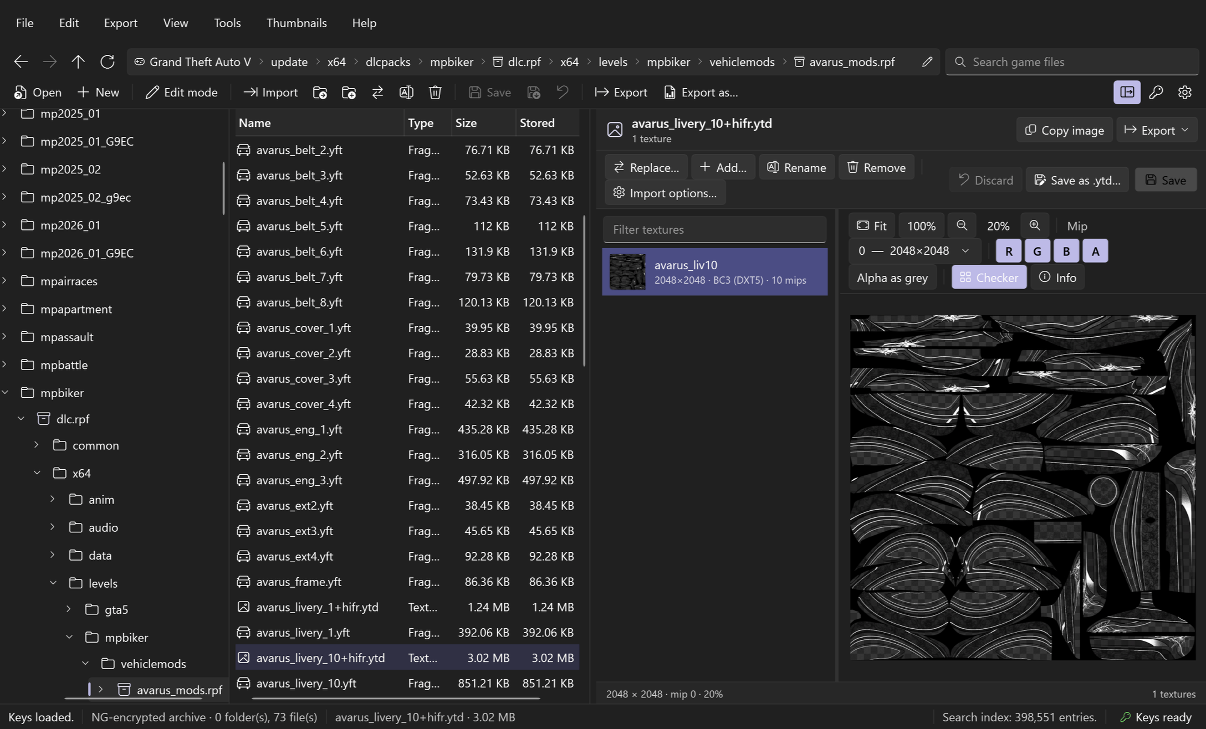Click Remove in the texture toolbar
This screenshot has height=729, width=1206.
point(876,167)
